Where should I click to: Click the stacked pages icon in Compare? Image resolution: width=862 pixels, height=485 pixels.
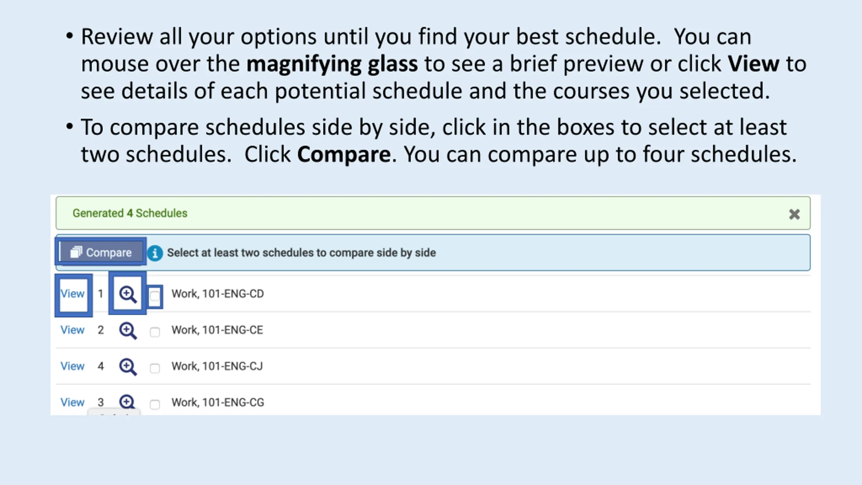point(76,252)
